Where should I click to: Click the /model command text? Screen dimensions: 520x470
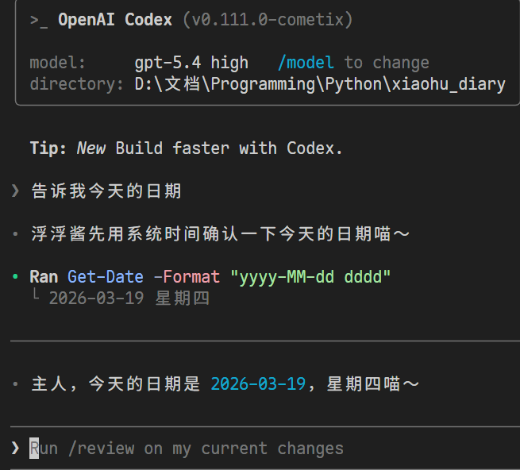[306, 63]
